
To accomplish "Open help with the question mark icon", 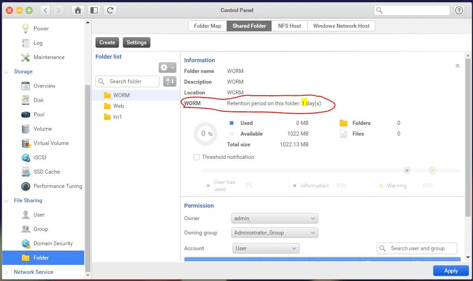I will [x=459, y=10].
